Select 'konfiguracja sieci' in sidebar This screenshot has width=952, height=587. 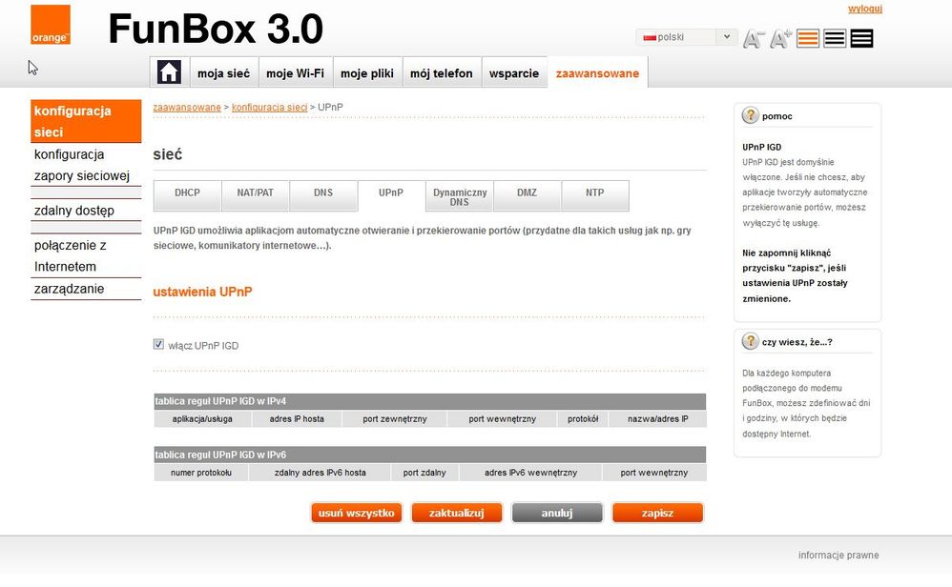(86, 121)
